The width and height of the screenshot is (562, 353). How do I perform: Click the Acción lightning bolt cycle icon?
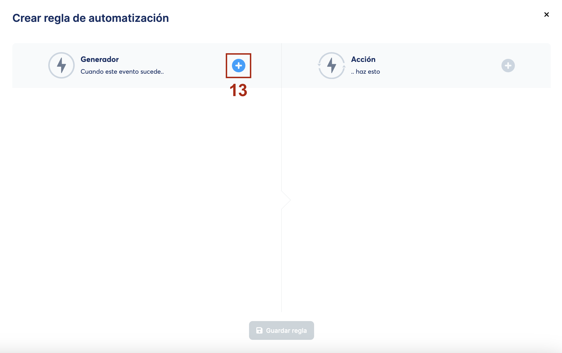tap(331, 65)
